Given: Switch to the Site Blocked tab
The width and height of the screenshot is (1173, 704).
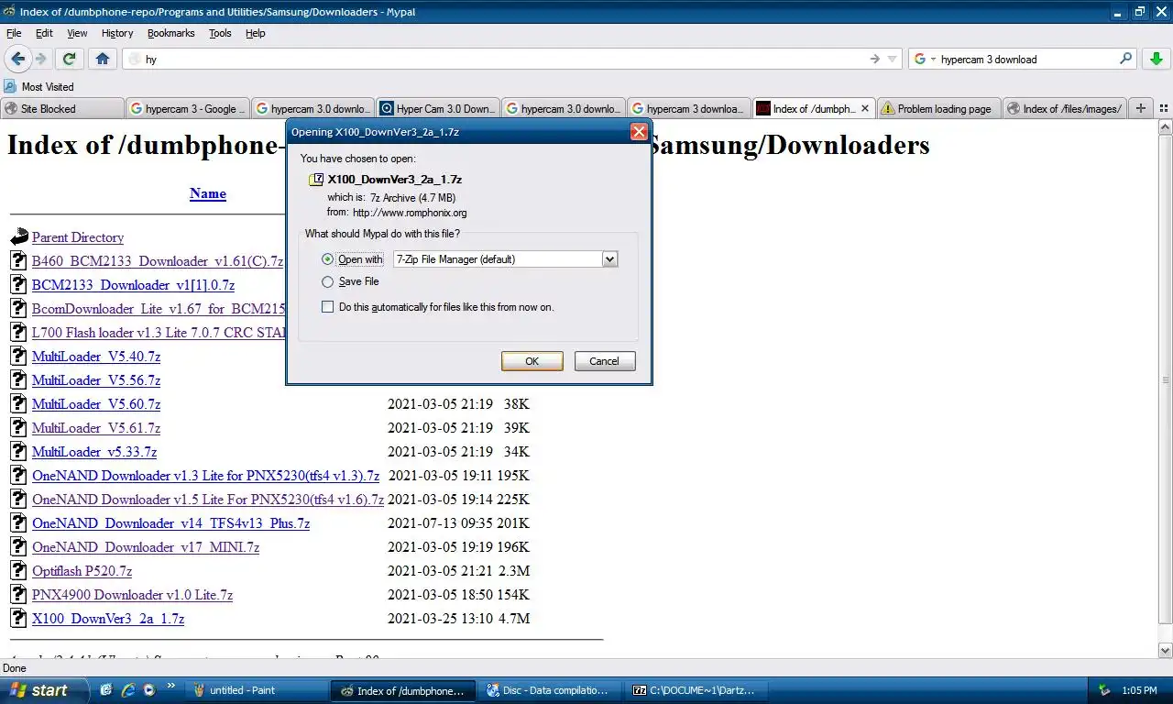Looking at the screenshot, I should 61,108.
